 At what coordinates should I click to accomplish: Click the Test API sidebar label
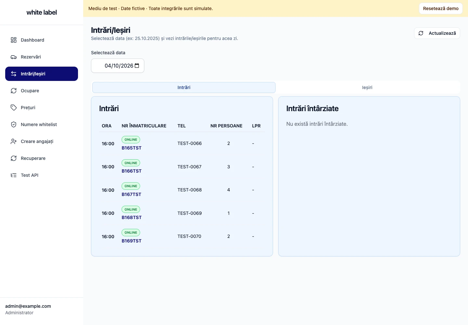tap(30, 175)
